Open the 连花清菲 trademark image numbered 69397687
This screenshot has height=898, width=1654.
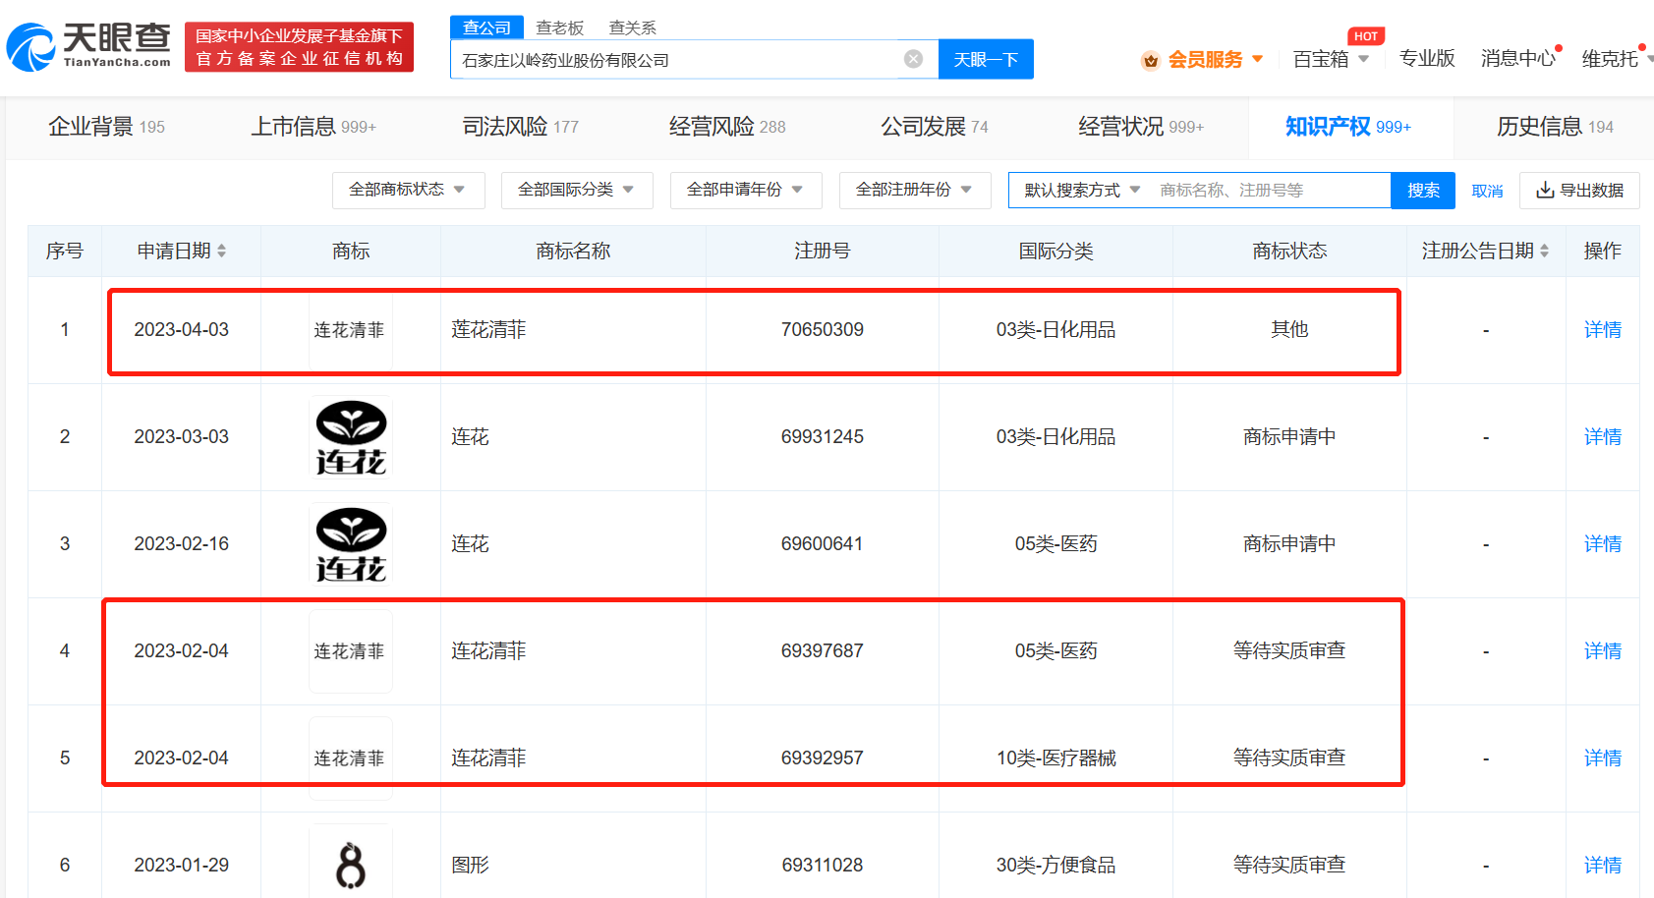(x=351, y=651)
